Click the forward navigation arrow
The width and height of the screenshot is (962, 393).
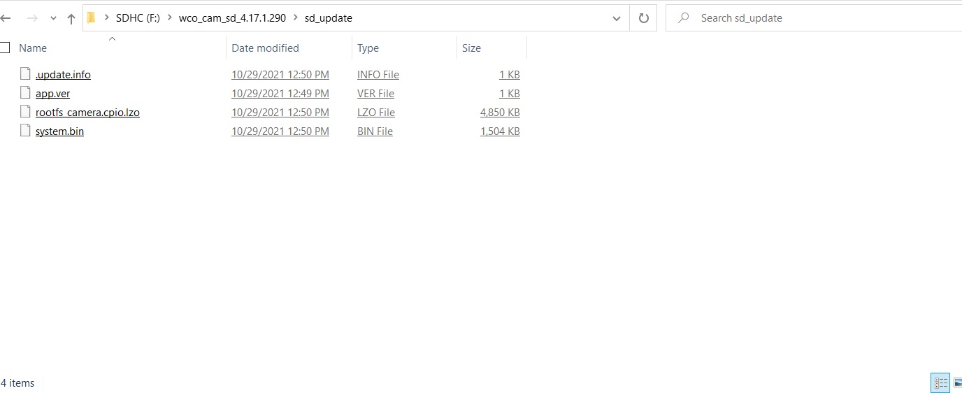coord(31,19)
